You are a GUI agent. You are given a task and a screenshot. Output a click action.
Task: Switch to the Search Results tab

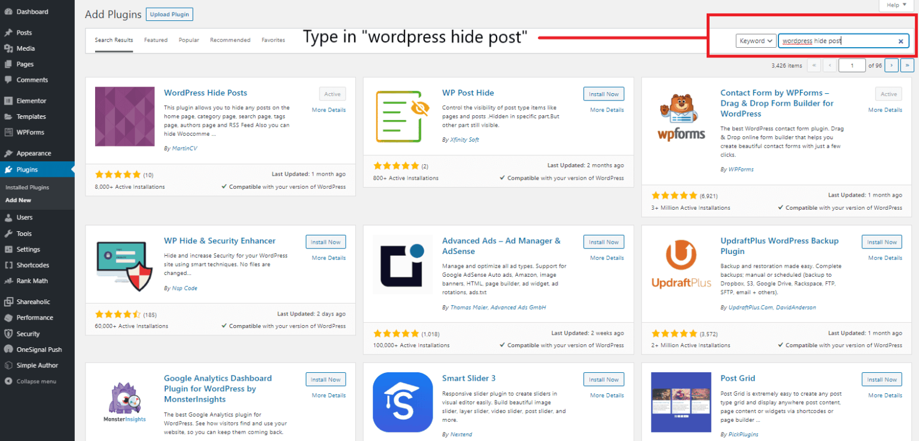(114, 40)
